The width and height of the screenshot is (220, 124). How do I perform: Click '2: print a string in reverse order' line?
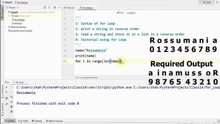107,29
